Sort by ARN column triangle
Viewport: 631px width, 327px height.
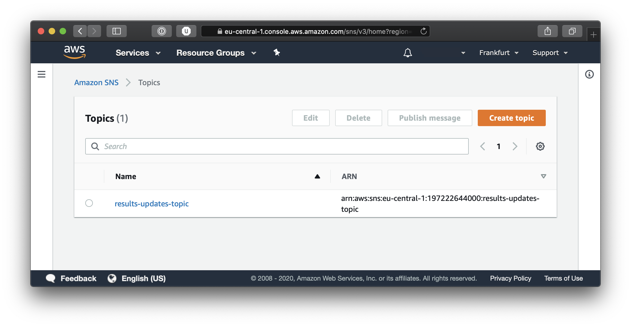[543, 176]
